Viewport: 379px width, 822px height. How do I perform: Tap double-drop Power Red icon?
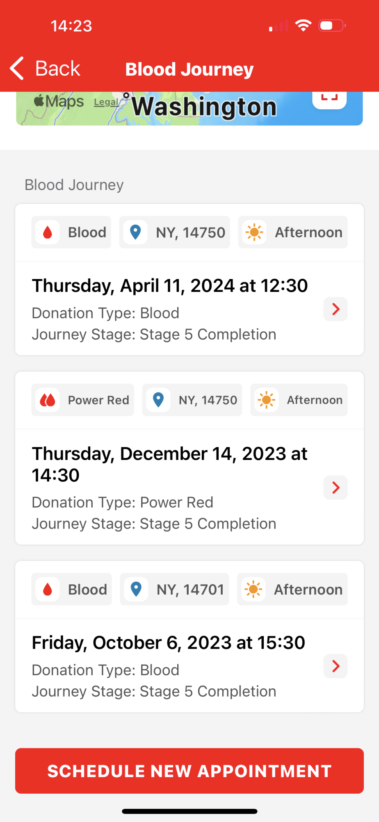48,400
